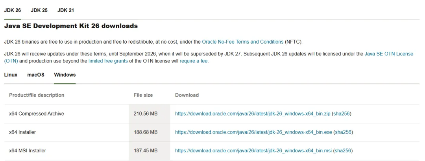
Task: Click the require a fee link
Action: (x=194, y=61)
